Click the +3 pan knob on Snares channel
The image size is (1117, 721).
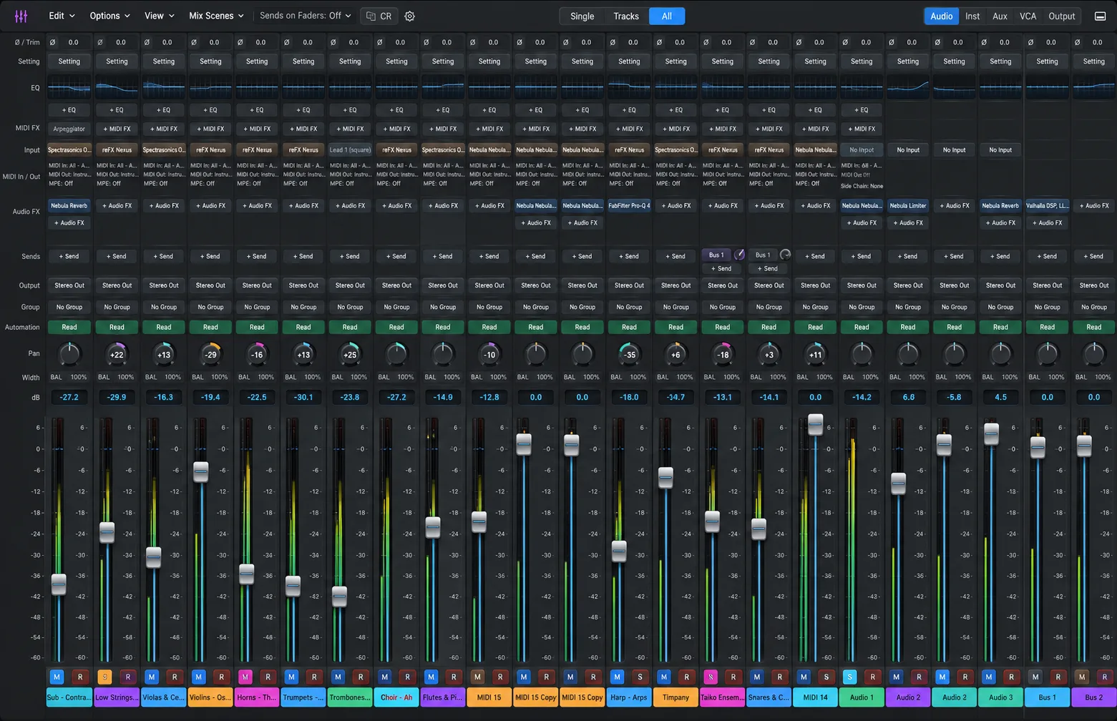pyautogui.click(x=769, y=354)
